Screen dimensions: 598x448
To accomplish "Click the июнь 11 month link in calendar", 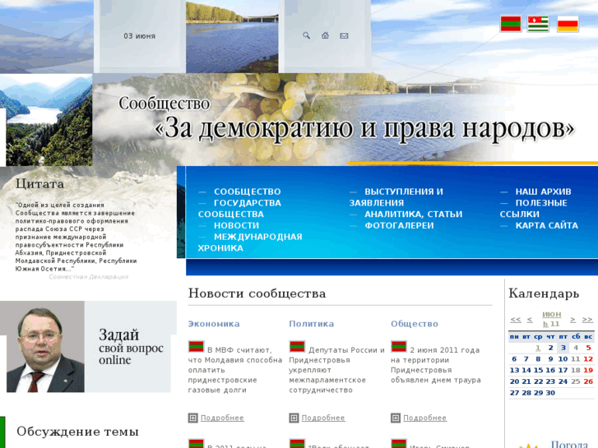I will point(551,319).
